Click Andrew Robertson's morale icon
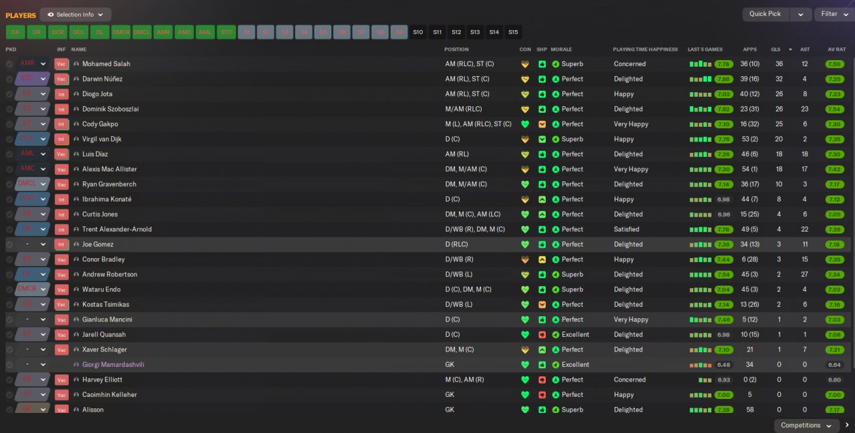855x433 pixels. point(556,274)
